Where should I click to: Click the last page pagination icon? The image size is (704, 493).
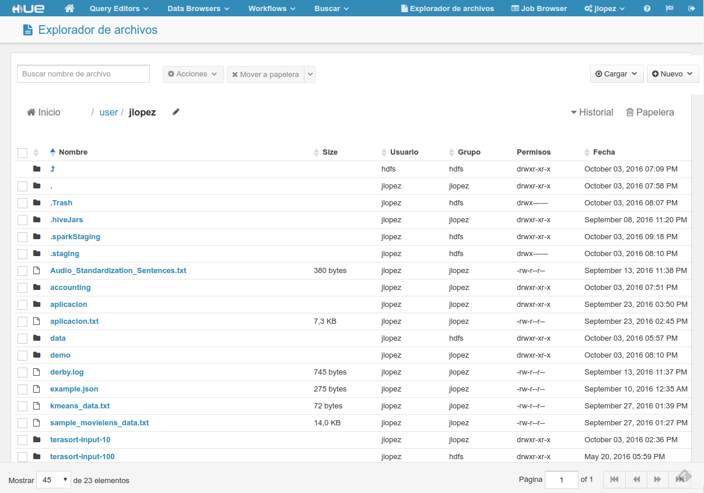point(680,479)
